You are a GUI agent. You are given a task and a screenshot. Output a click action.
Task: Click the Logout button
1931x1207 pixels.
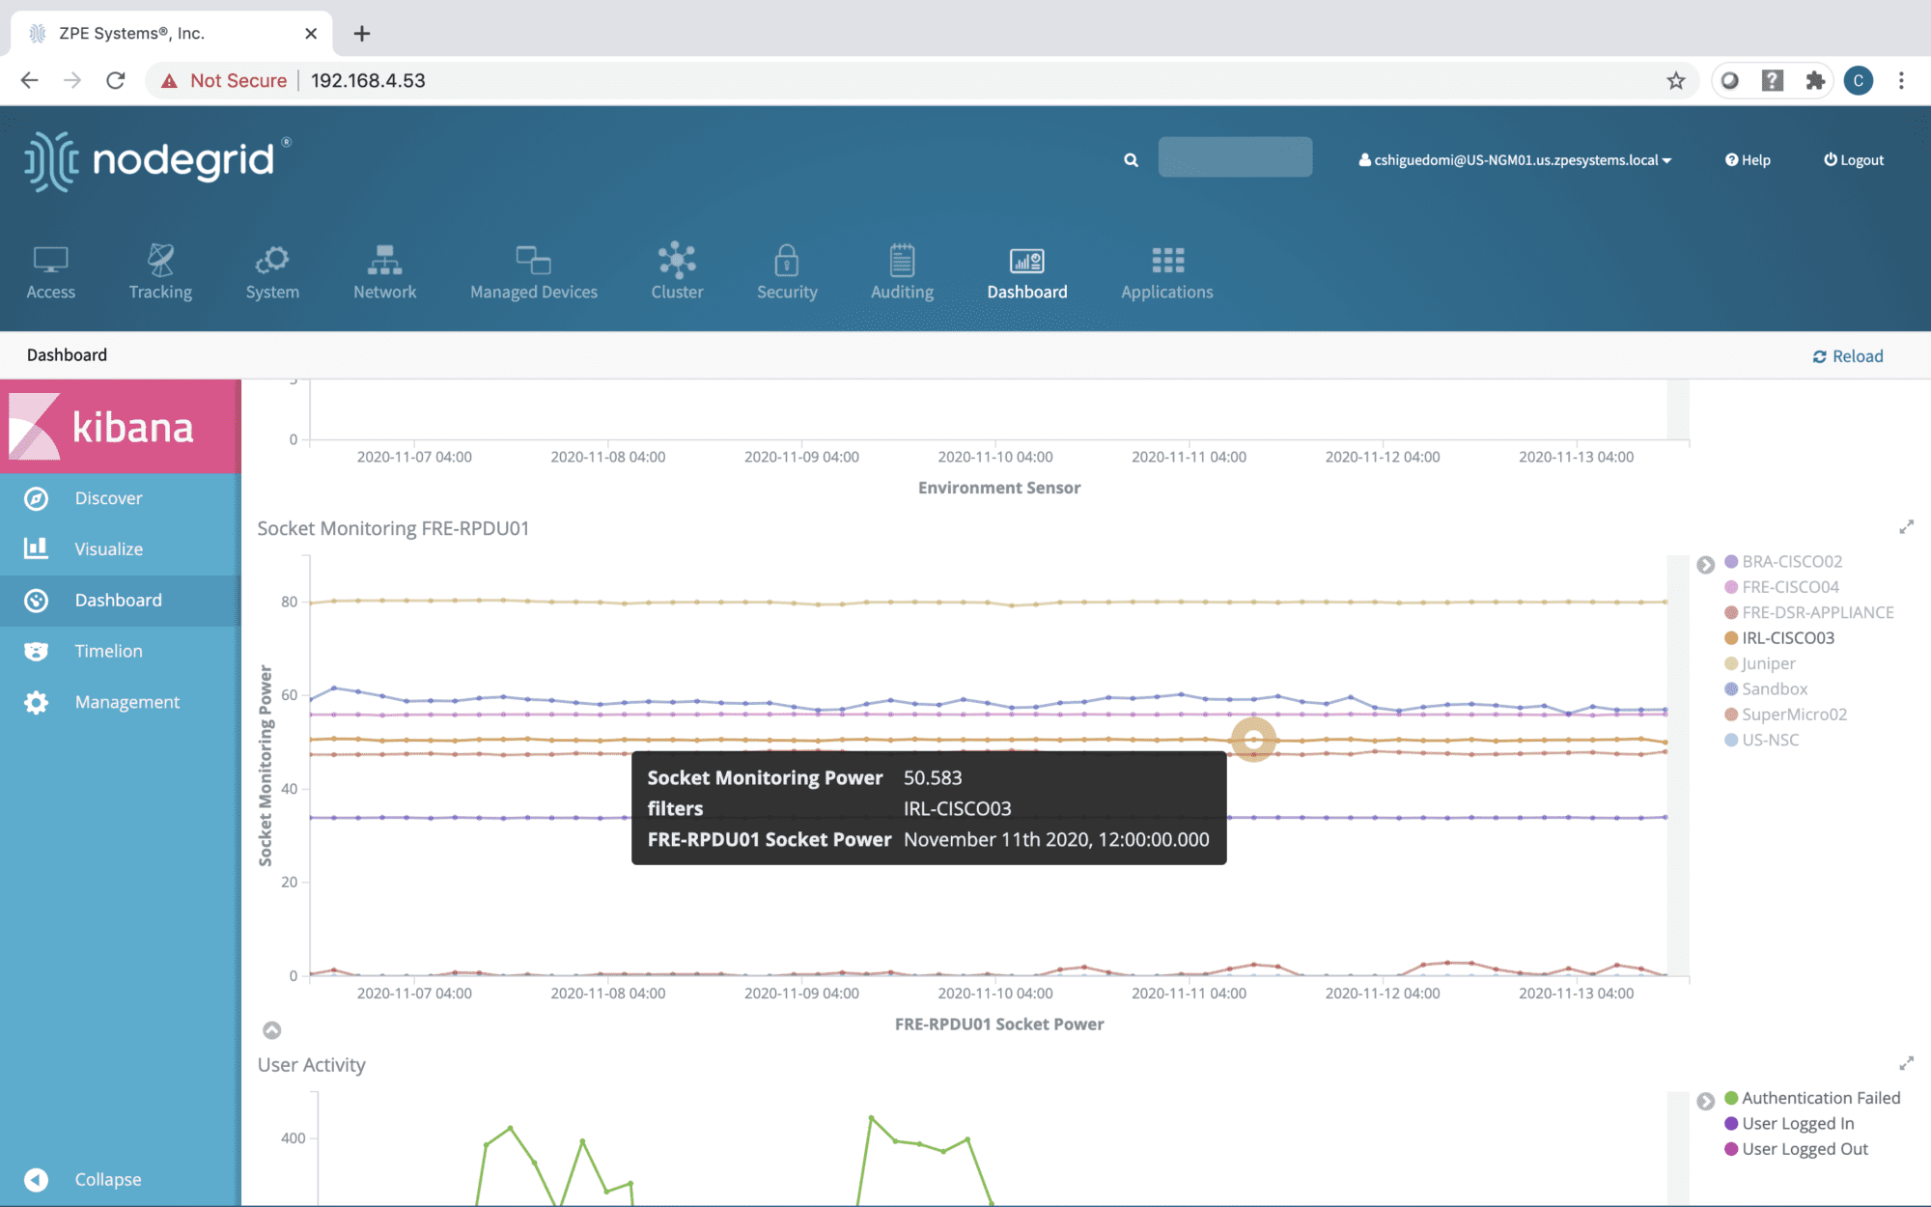point(1853,160)
